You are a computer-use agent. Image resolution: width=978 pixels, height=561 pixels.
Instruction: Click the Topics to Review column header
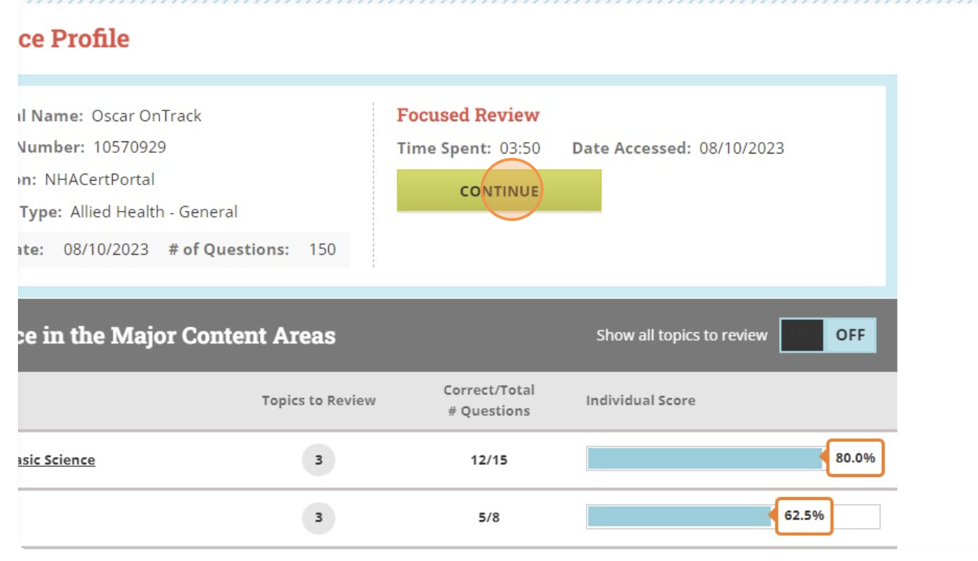(x=318, y=401)
